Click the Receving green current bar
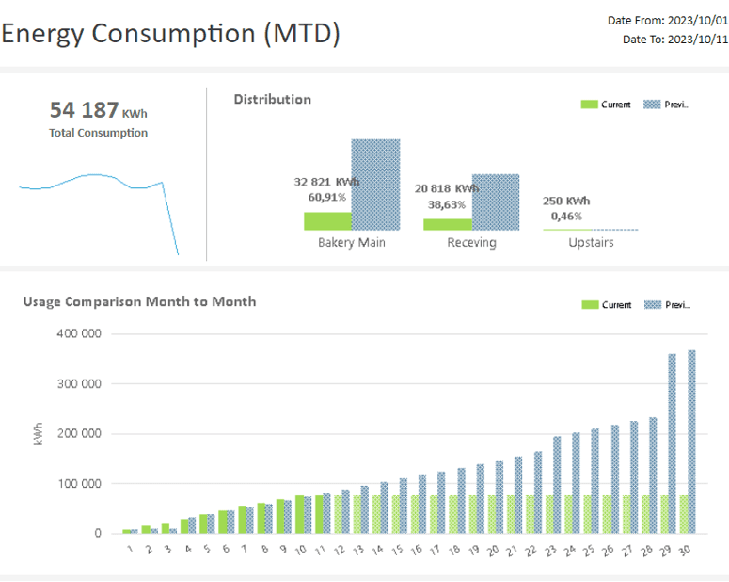The image size is (729, 582). pos(448,224)
